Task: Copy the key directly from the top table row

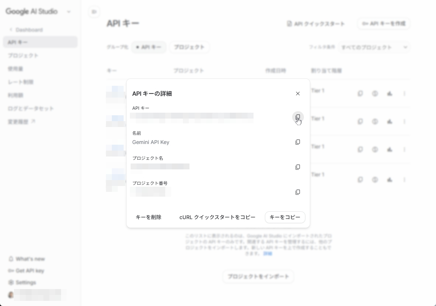Action: [x=360, y=94]
